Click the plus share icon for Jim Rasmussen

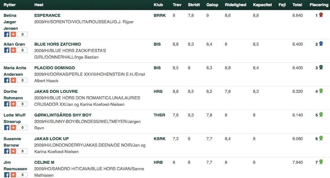[13, 175]
